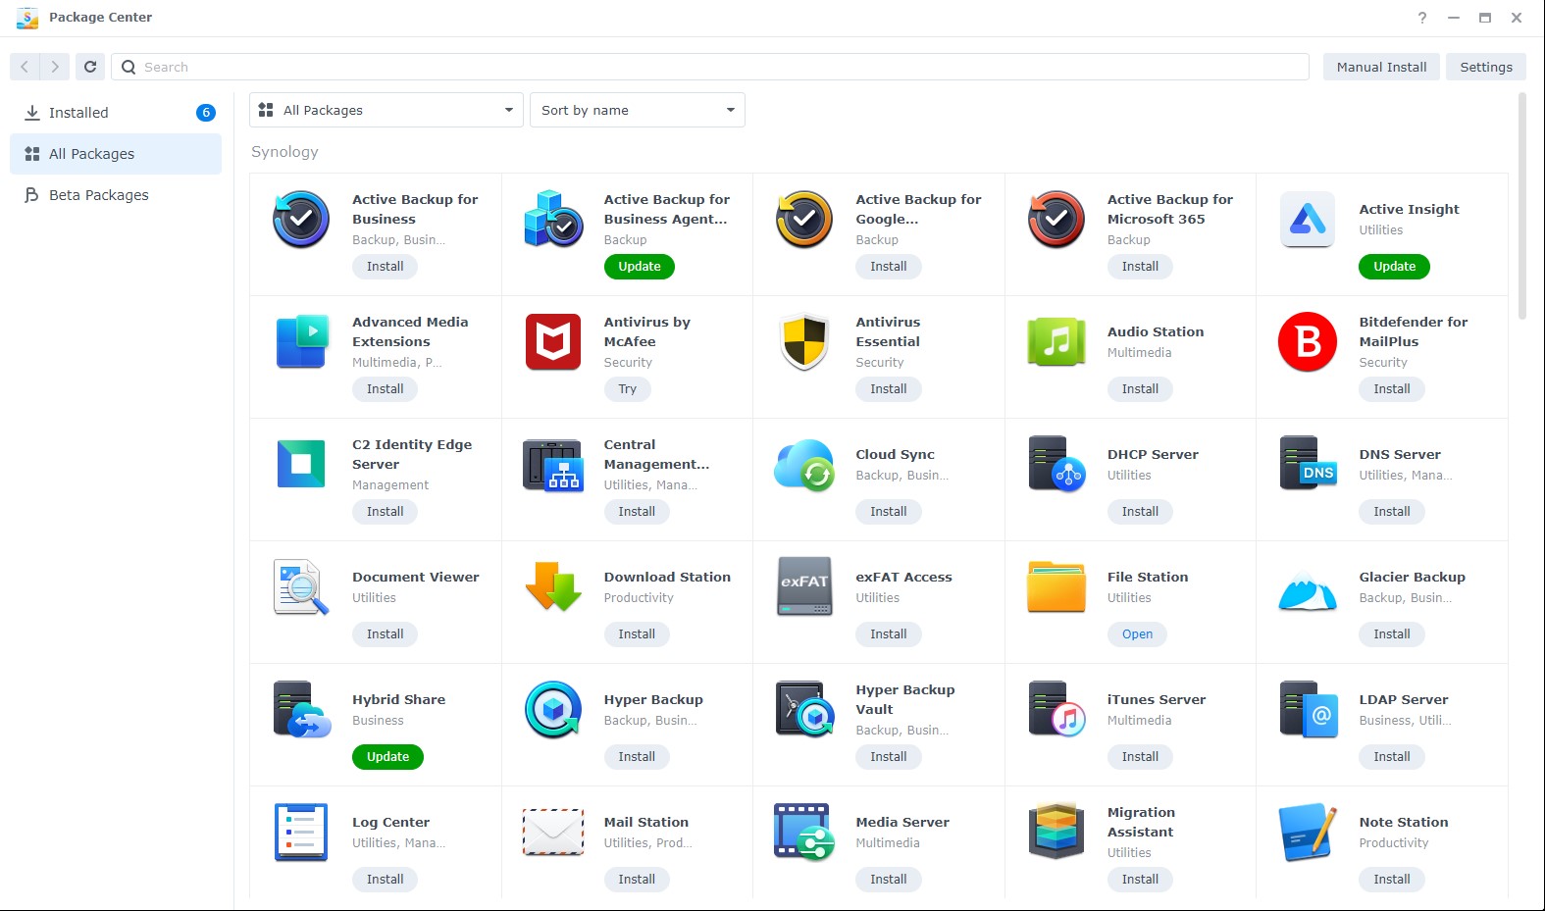Image resolution: width=1545 pixels, height=911 pixels.
Task: Refresh the package list
Action: click(x=90, y=67)
